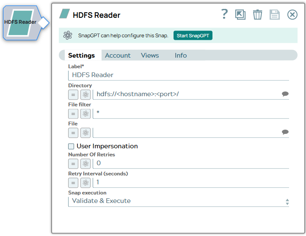Click the SnapGPT logo icon in banner
The image size is (306, 236).
coord(68,35)
